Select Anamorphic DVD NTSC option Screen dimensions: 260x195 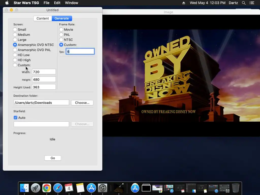point(15,45)
